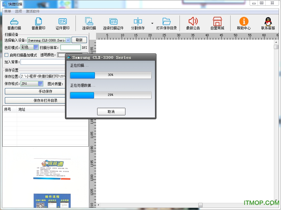The width and height of the screenshot is (281, 210).
Task: Pick the 透明颜色 transparent color swatch
Action: pos(61,55)
